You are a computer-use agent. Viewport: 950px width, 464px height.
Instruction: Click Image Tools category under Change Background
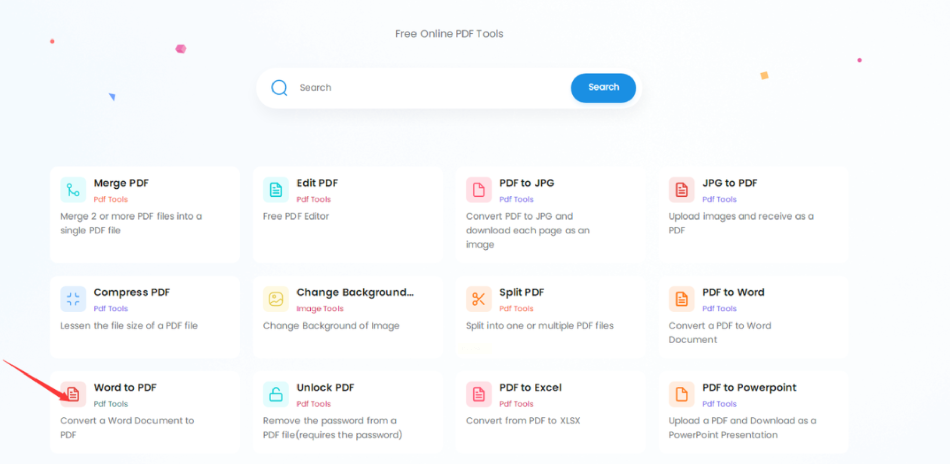point(320,309)
